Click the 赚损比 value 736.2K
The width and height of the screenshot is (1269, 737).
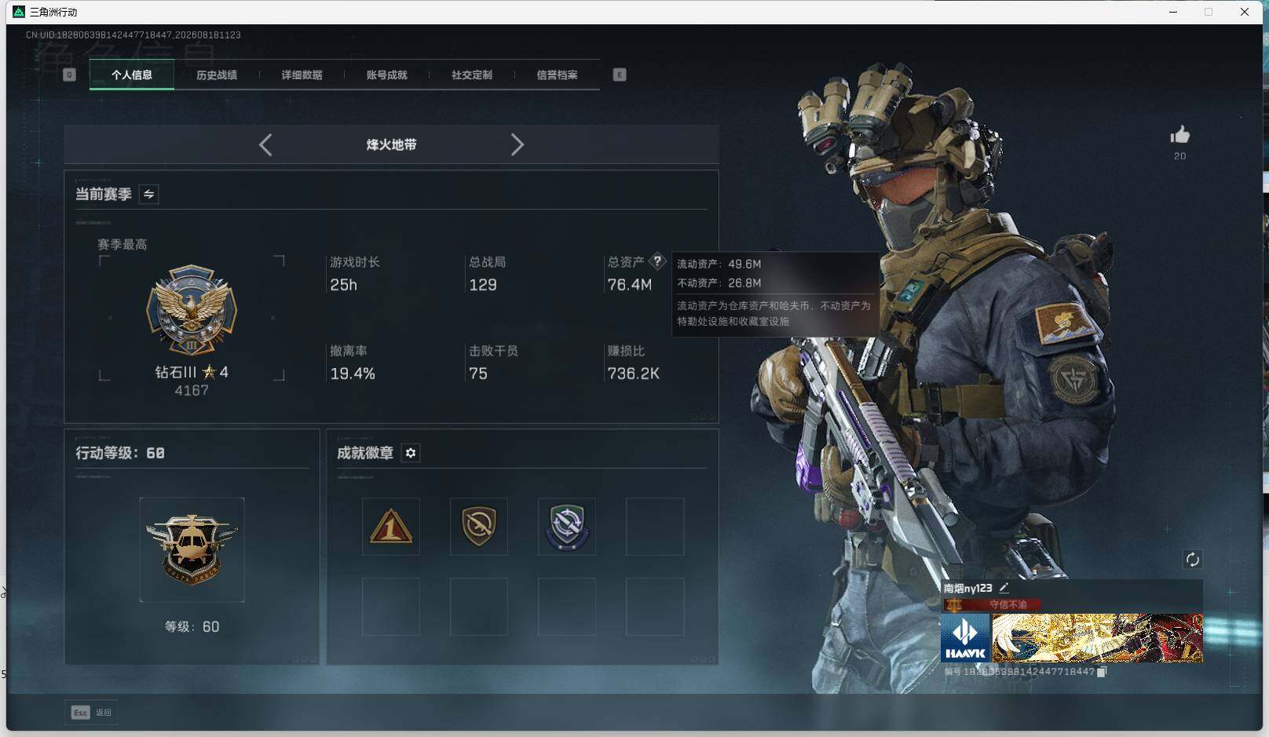(634, 374)
